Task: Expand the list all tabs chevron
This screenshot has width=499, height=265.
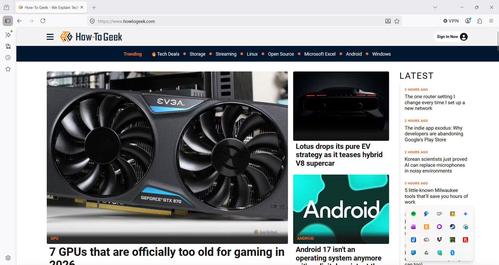Action: click(x=435, y=7)
